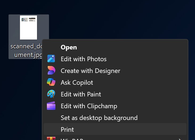Choose Edit with Photos
Viewport: 195px width, 140px height.
(x=83, y=59)
